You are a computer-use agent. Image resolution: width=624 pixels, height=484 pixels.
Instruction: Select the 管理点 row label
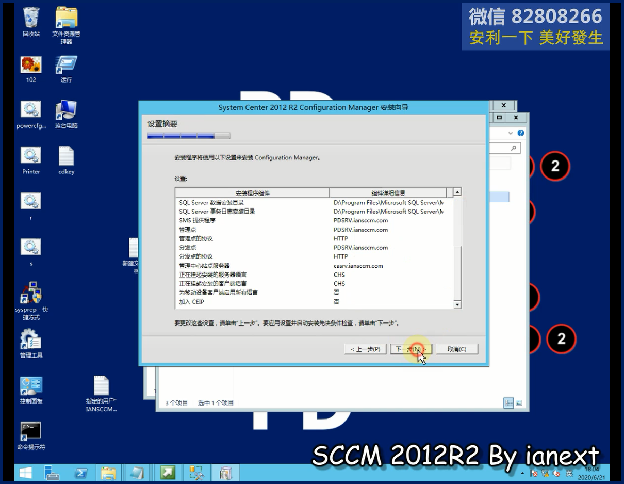click(x=188, y=230)
